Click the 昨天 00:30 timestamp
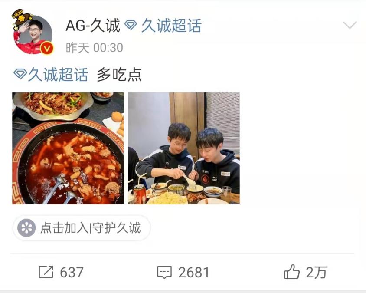 point(94,48)
